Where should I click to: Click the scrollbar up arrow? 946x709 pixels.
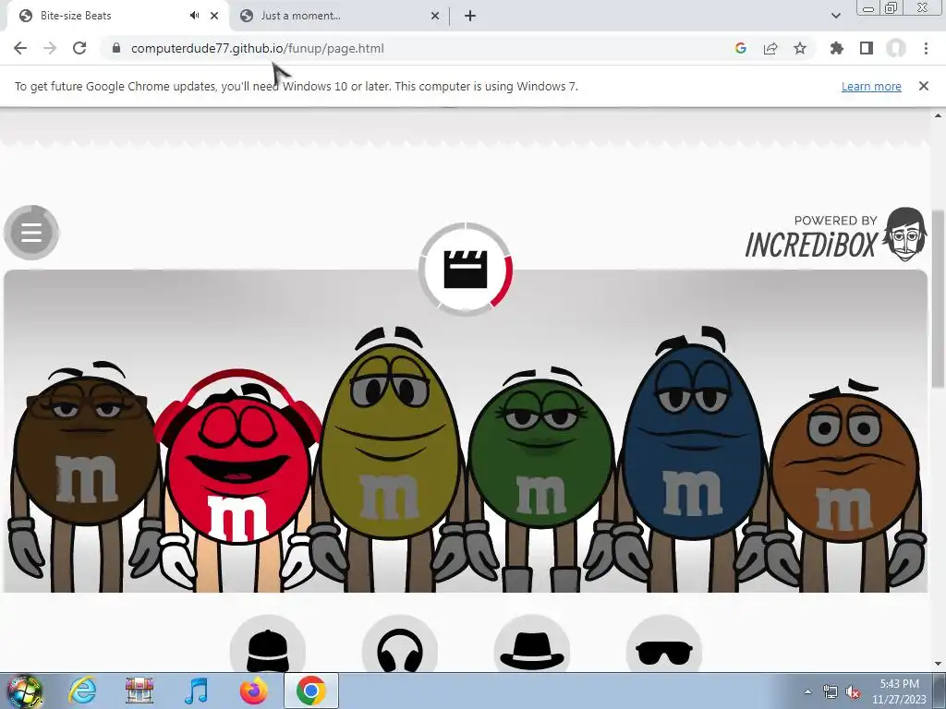click(939, 115)
